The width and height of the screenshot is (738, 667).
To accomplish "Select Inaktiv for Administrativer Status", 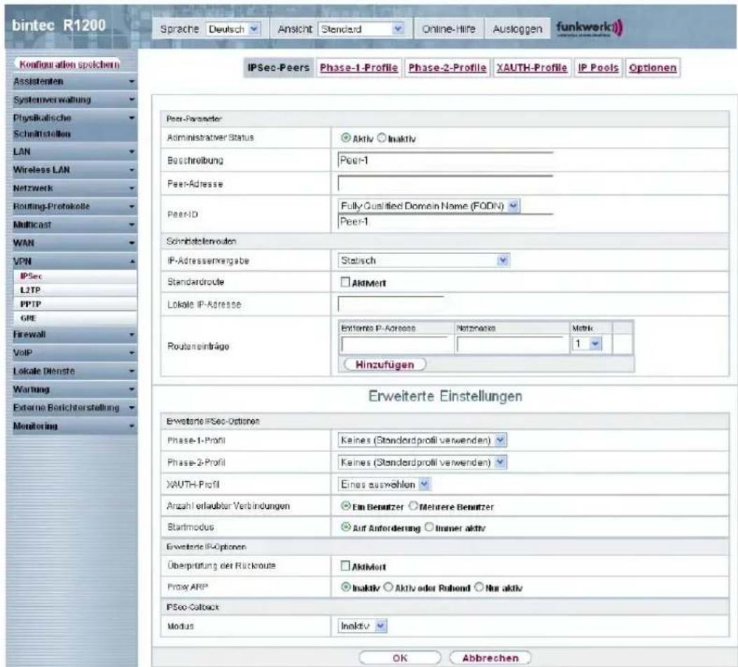I will coord(382,138).
